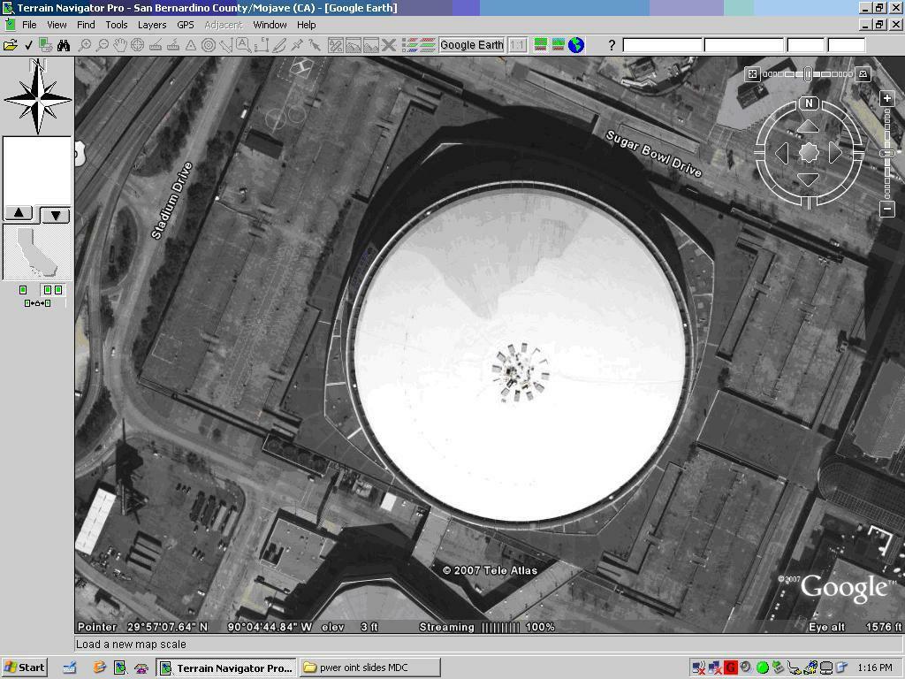Click the single green square view icon
This screenshot has width=905, height=679.
(23, 290)
